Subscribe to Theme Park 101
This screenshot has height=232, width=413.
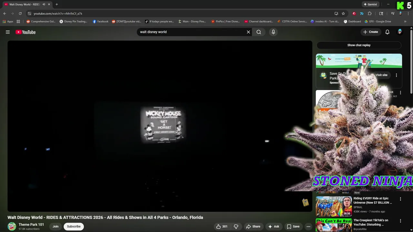pyautogui.click(x=74, y=227)
